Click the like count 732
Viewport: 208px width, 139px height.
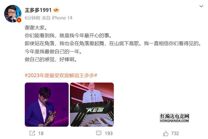pyautogui.click(x=175, y=133)
